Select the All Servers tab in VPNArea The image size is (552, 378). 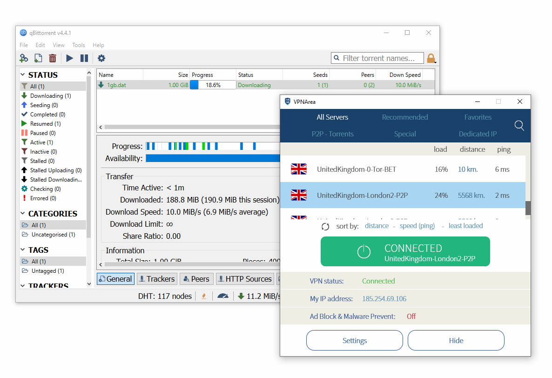coord(332,117)
